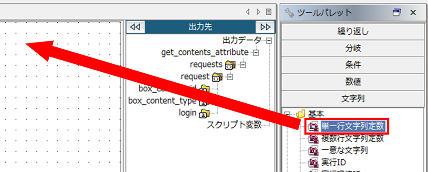Click the request element icon

pos(217,77)
